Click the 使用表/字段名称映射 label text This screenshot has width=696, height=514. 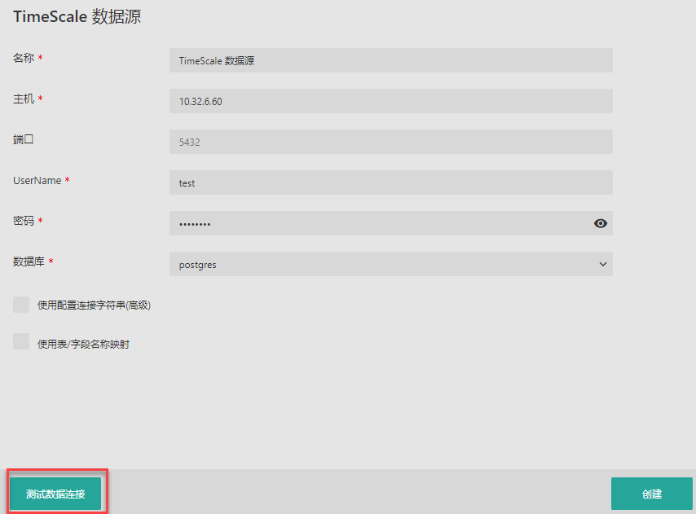pos(83,344)
